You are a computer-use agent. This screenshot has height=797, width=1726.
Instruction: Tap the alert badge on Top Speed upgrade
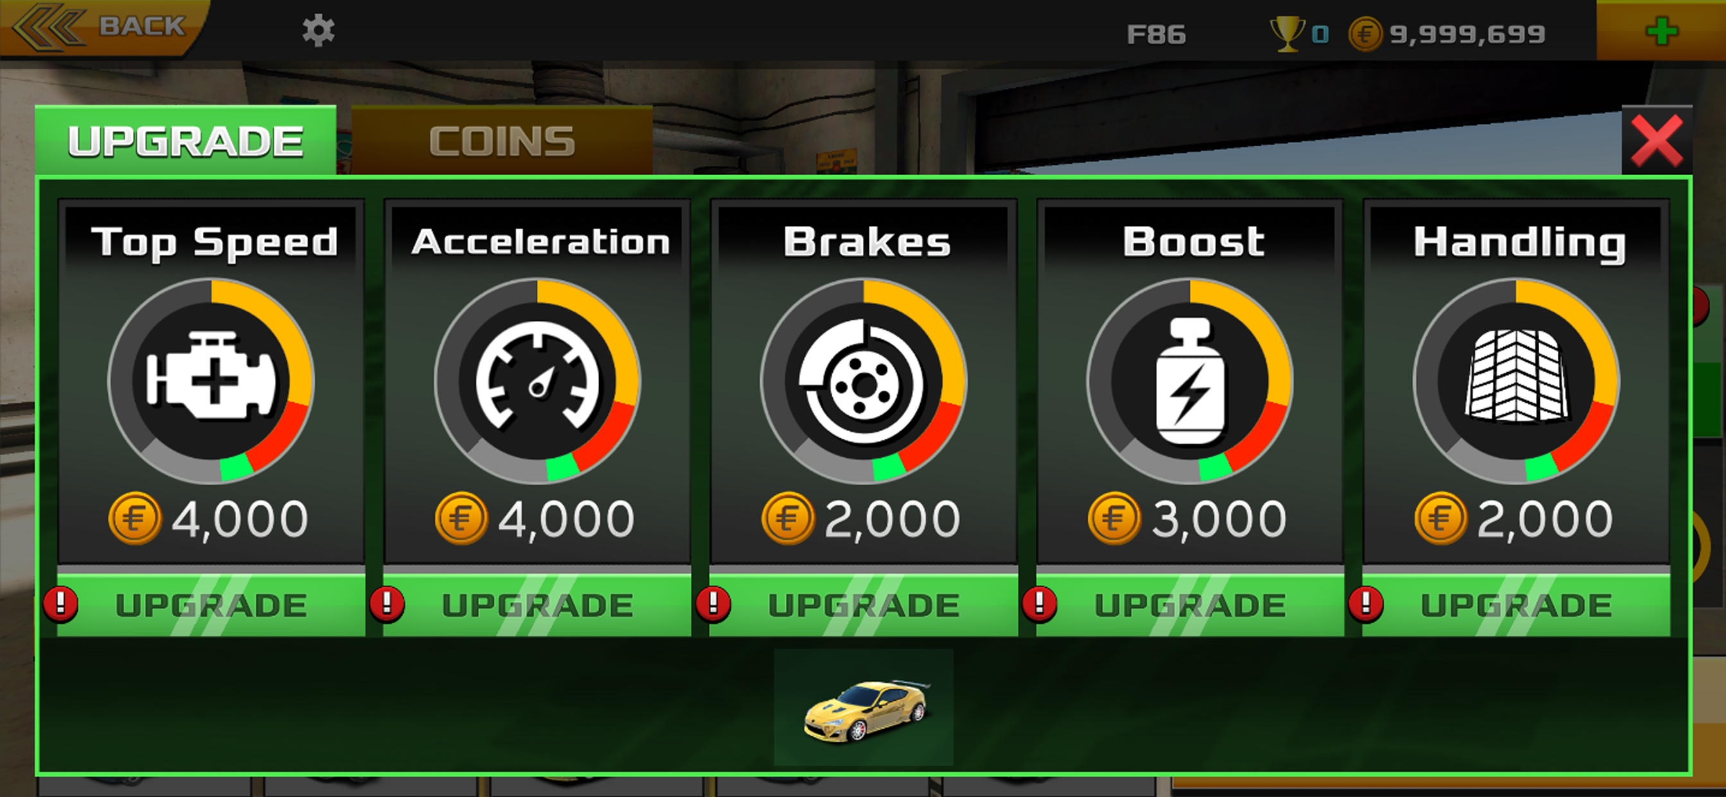click(x=61, y=604)
